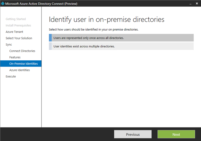The image size is (201, 141).
Task: Click the Azure AD Connect title bar icon
Action: pyautogui.click(x=3, y=3)
